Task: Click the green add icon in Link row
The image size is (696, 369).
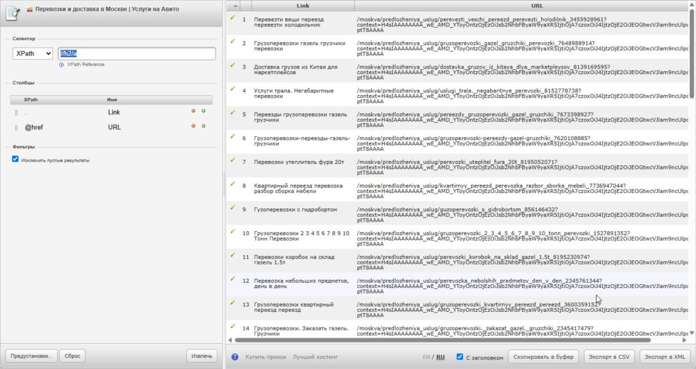Action: pyautogui.click(x=204, y=111)
